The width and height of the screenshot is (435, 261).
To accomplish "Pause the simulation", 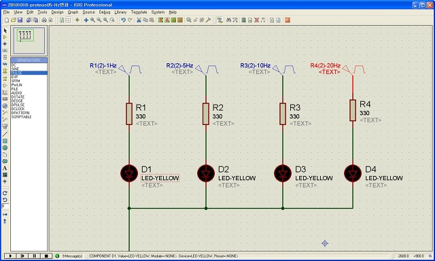I will pyautogui.click(x=35, y=256).
